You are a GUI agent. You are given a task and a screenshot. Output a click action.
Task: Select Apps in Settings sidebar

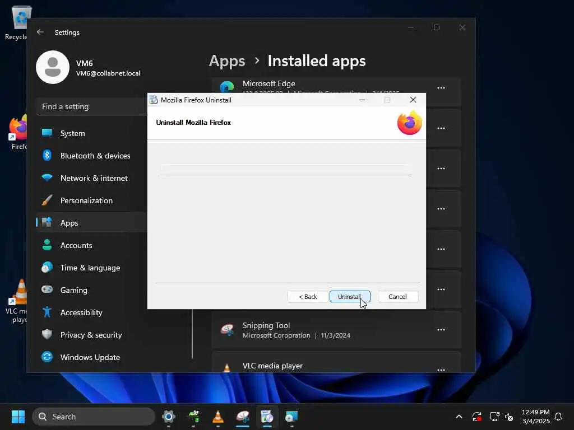tap(91, 223)
